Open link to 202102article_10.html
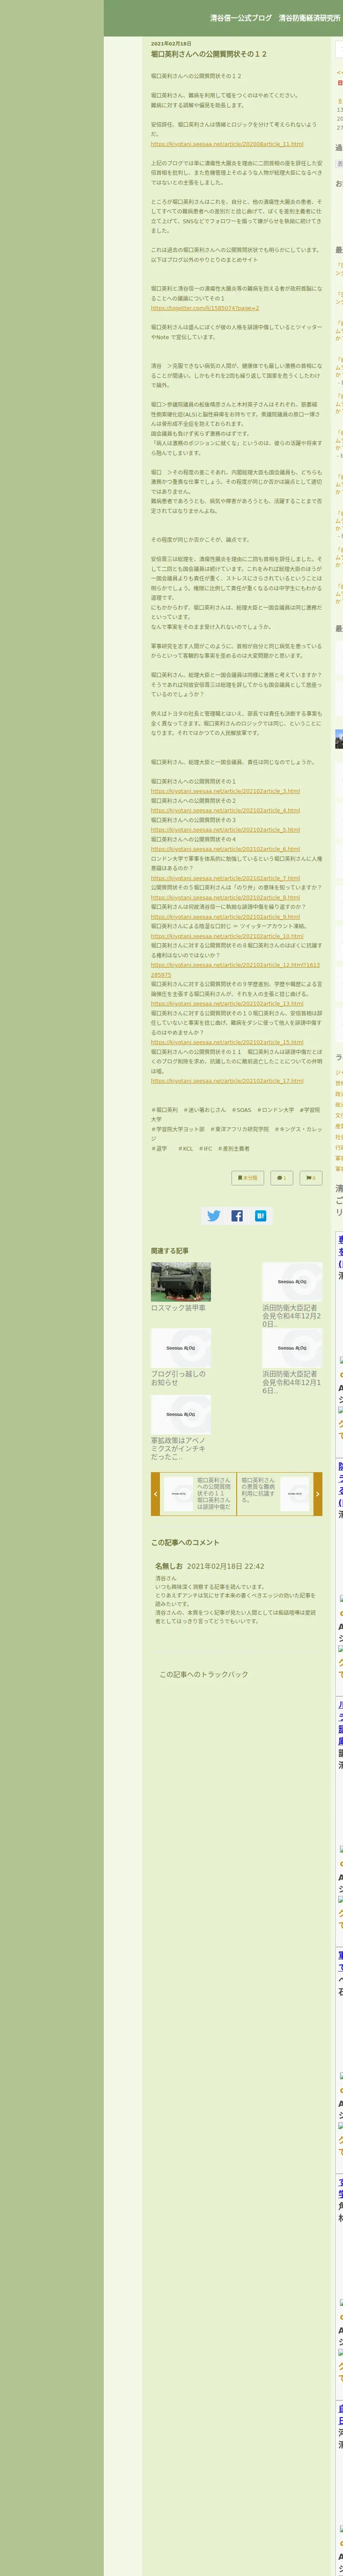 click(x=227, y=936)
